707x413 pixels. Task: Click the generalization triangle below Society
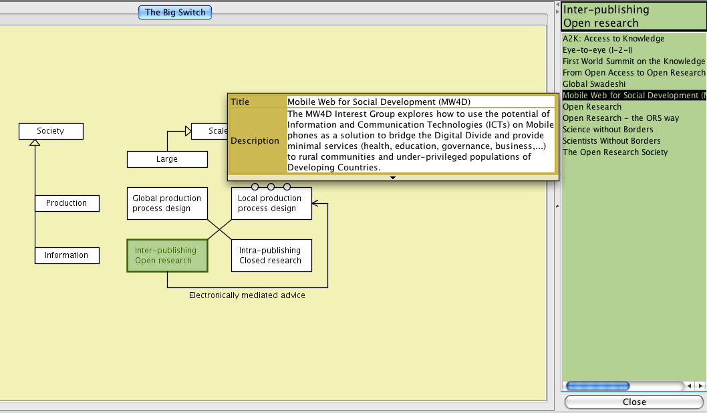click(x=35, y=143)
